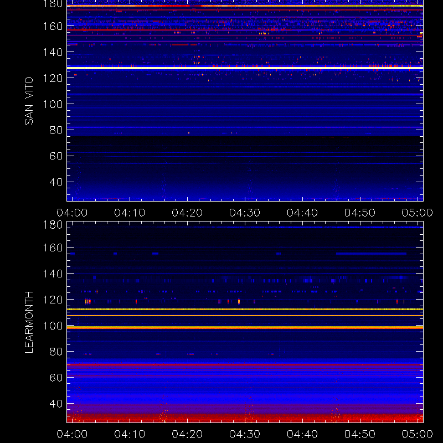Click the red line near 70 in Learmonth plot
443x443 pixels.
pos(245,365)
